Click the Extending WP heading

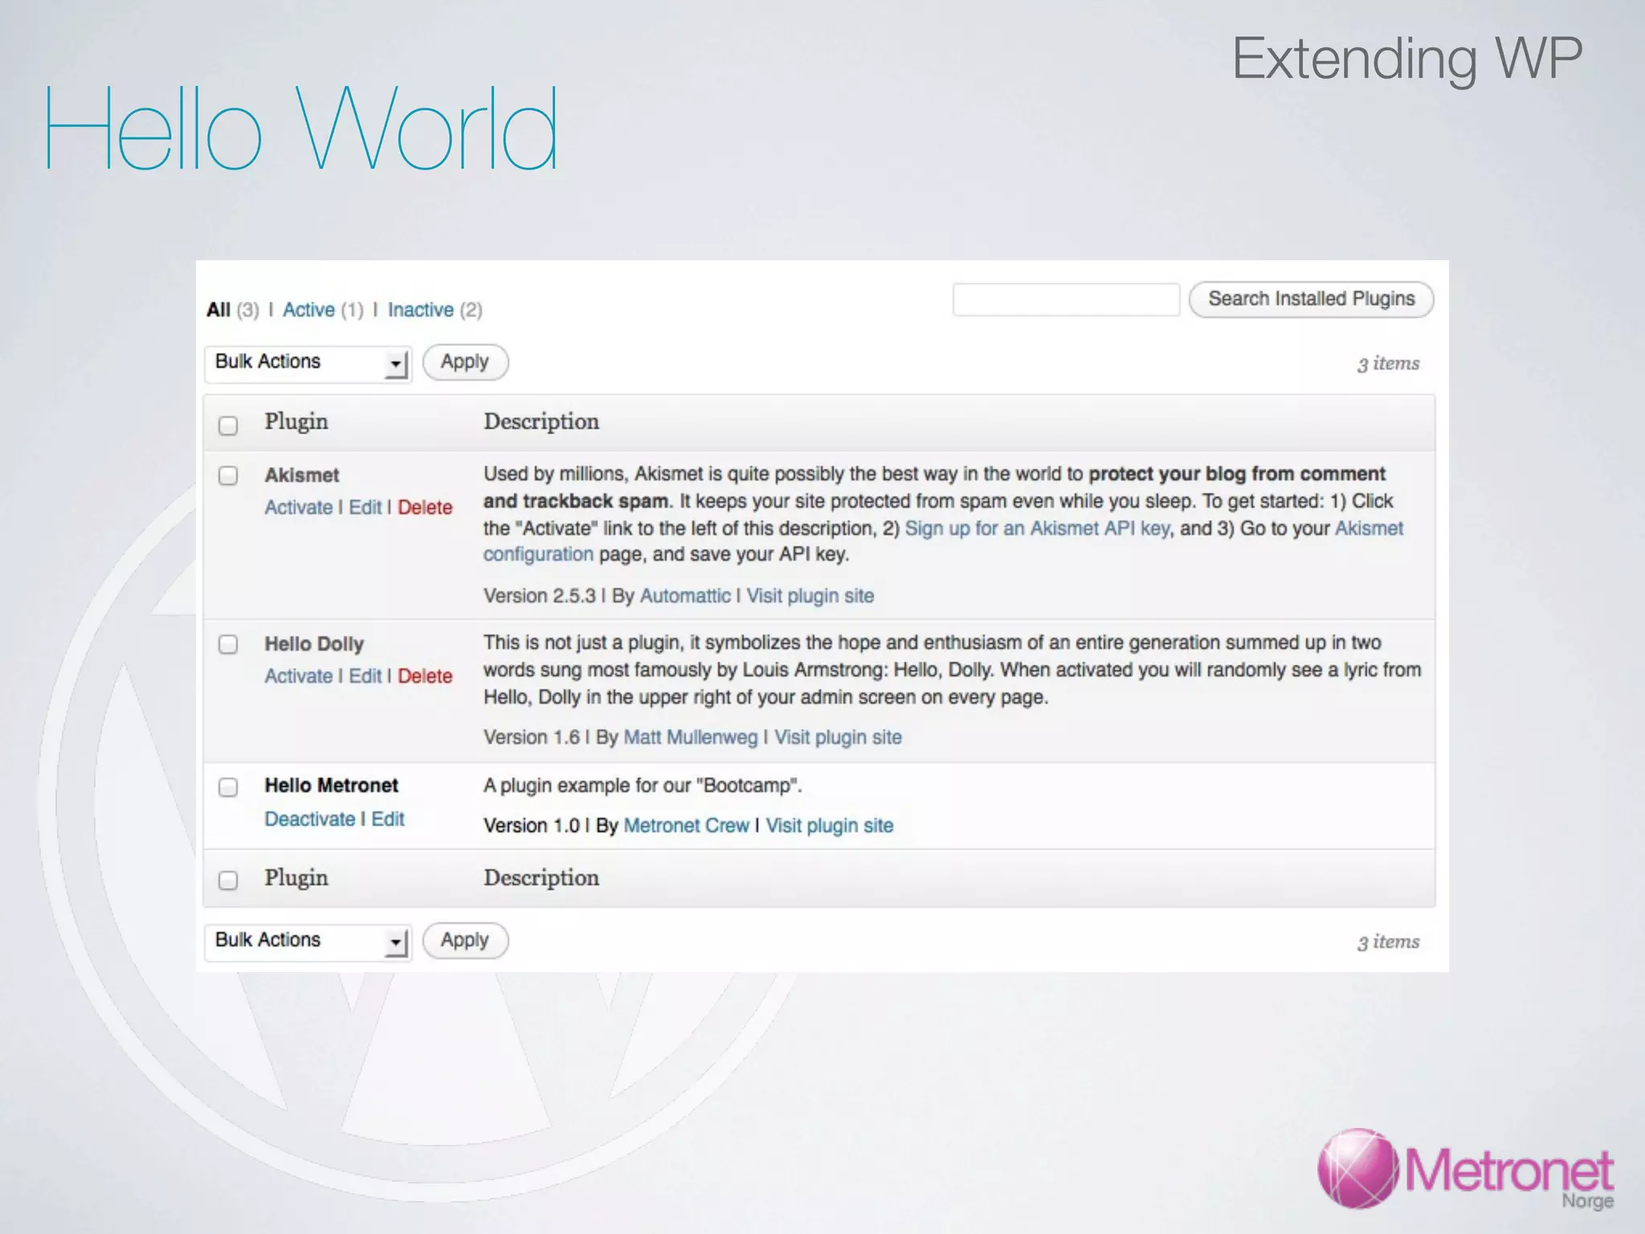click(x=1407, y=59)
